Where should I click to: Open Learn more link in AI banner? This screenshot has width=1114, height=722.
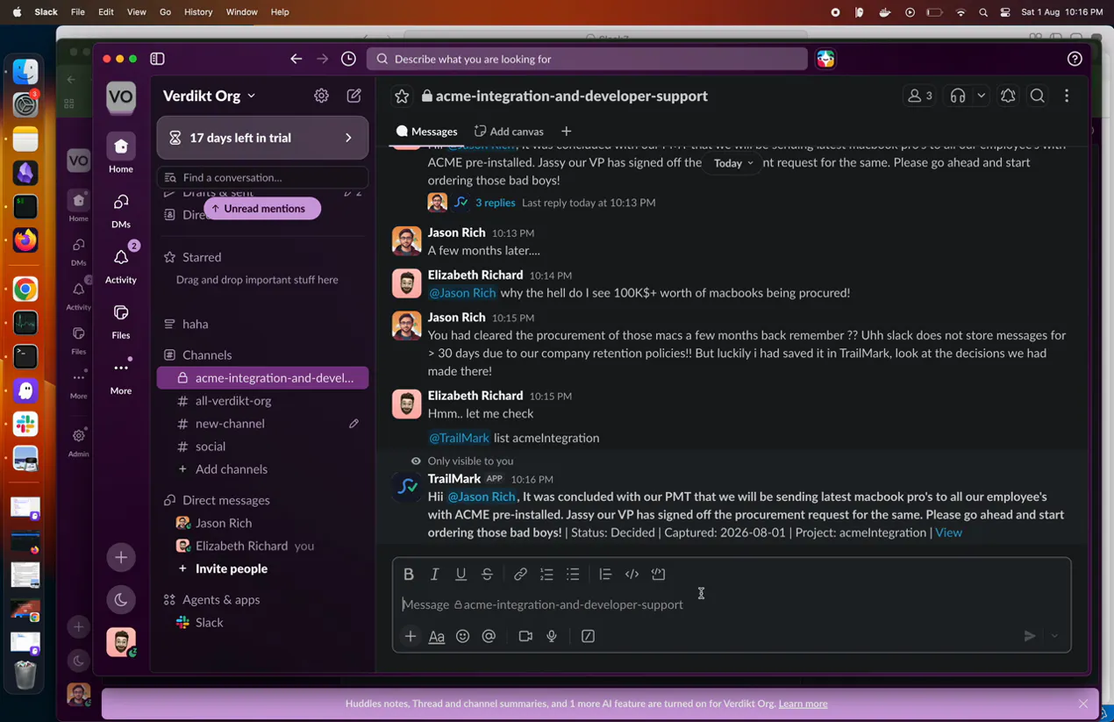[x=803, y=704]
